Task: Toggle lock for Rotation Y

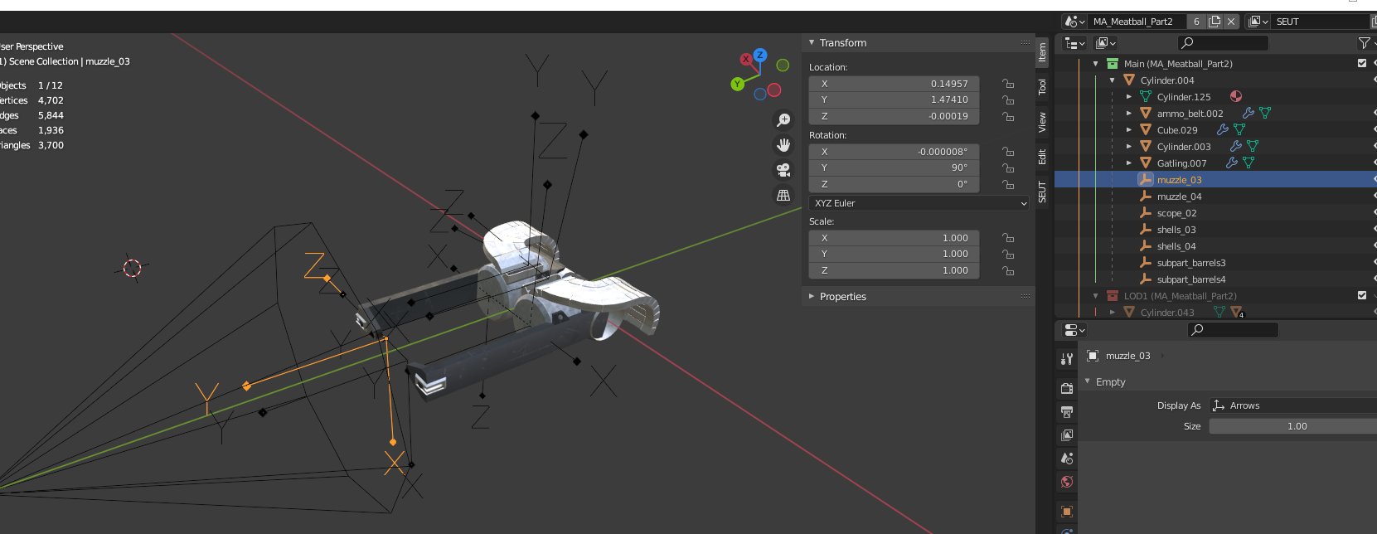Action: point(1008,167)
